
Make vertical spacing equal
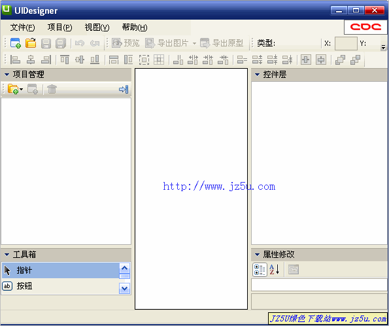[x=242, y=60]
